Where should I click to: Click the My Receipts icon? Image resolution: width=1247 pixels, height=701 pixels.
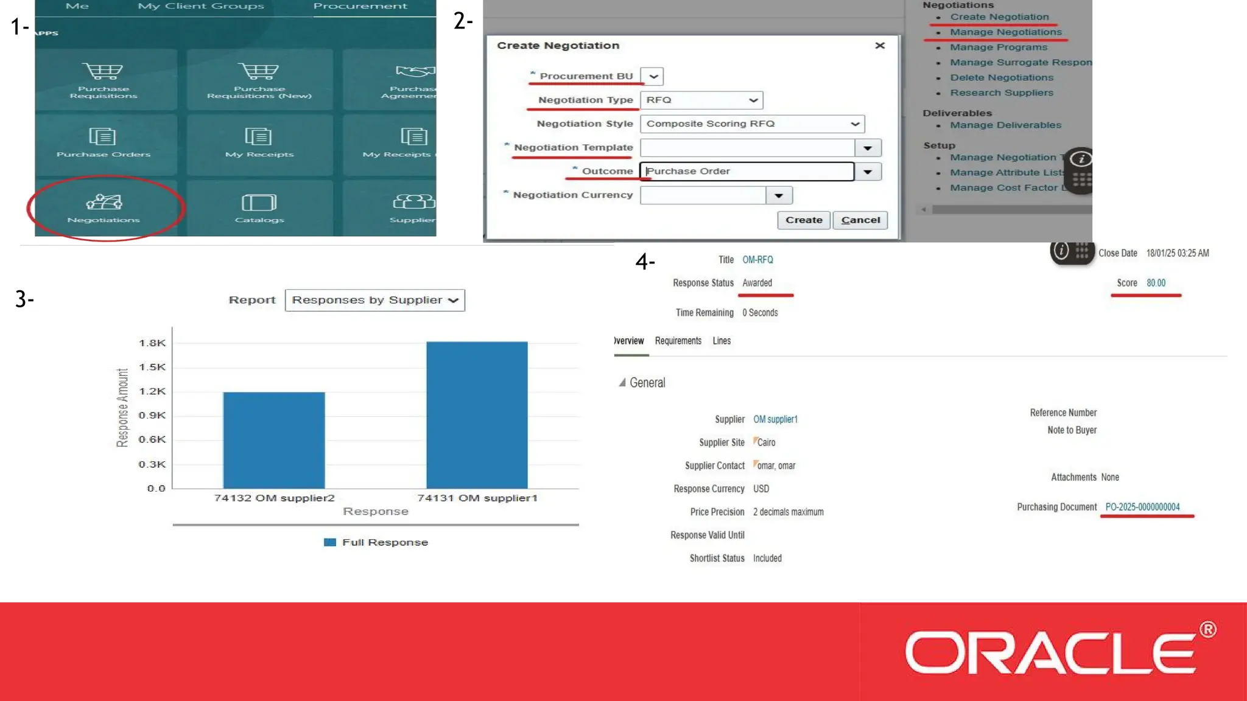[259, 136]
